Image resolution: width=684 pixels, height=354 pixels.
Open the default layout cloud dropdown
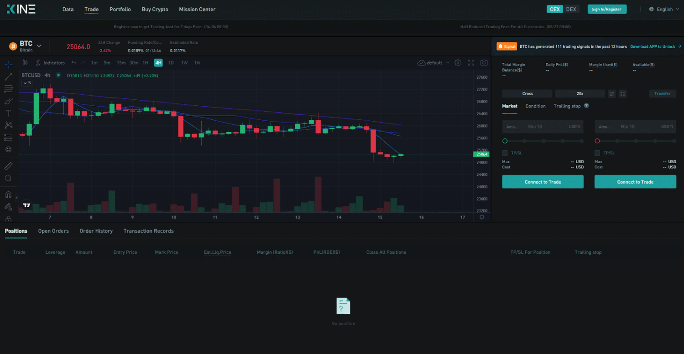coord(433,62)
